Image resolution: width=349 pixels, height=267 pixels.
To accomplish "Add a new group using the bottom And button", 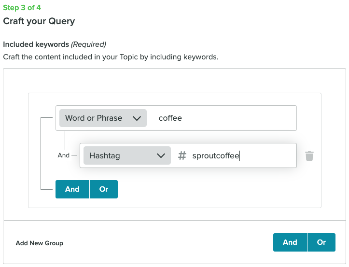I will click(290, 242).
